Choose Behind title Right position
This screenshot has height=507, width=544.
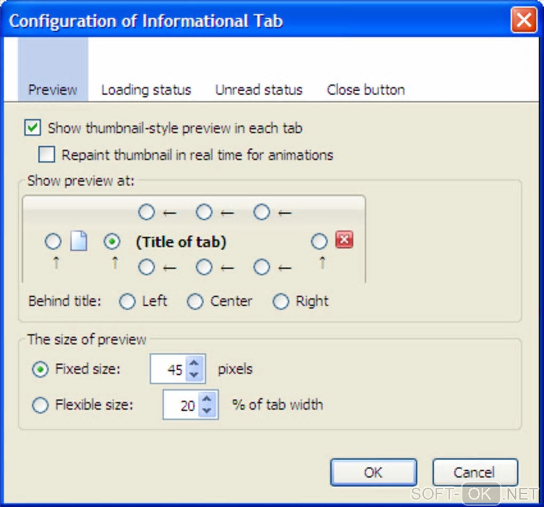point(281,302)
